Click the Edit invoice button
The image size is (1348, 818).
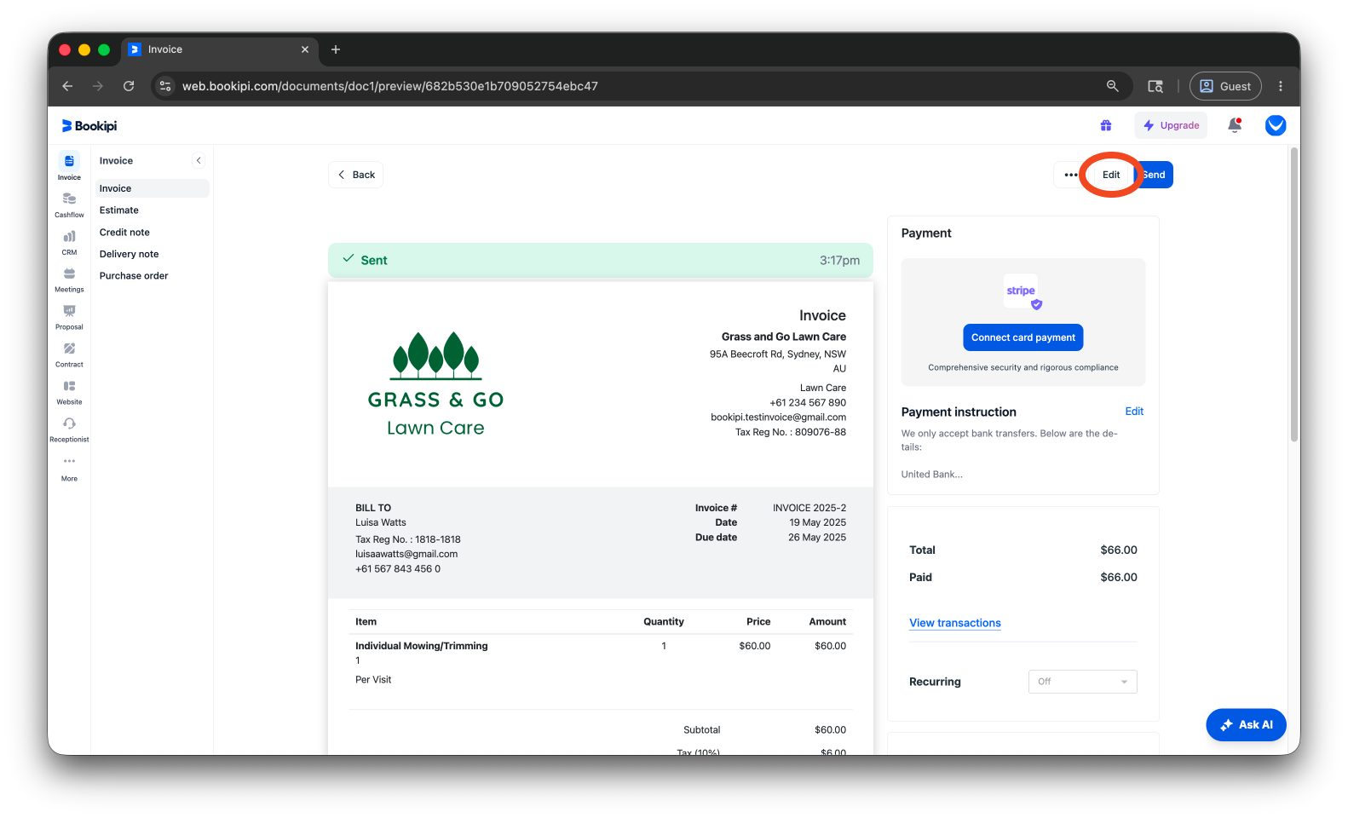click(1111, 175)
